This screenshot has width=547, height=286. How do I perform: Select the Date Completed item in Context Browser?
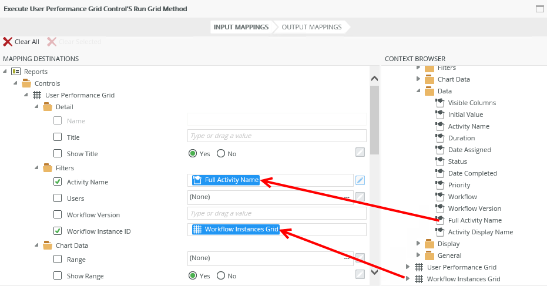(x=472, y=173)
